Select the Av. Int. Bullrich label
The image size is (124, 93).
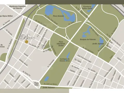pyautogui.click(x=10, y=44)
